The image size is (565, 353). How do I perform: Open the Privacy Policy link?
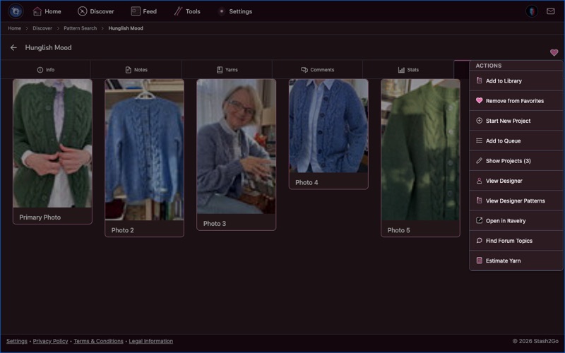click(50, 341)
